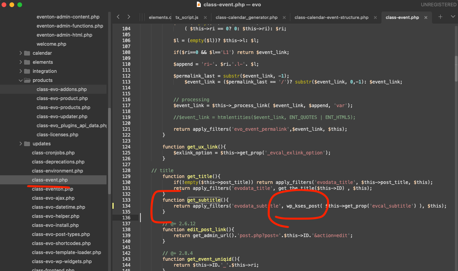This screenshot has height=271, width=458.
Task: Place cursor on get_subtitle function name
Action: [x=204, y=200]
